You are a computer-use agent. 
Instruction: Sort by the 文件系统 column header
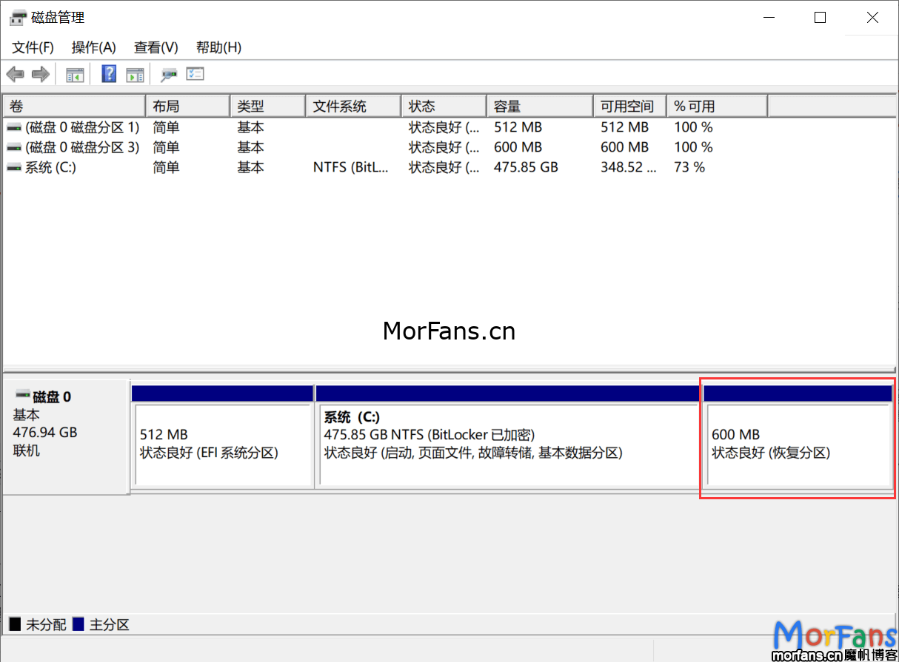click(353, 107)
